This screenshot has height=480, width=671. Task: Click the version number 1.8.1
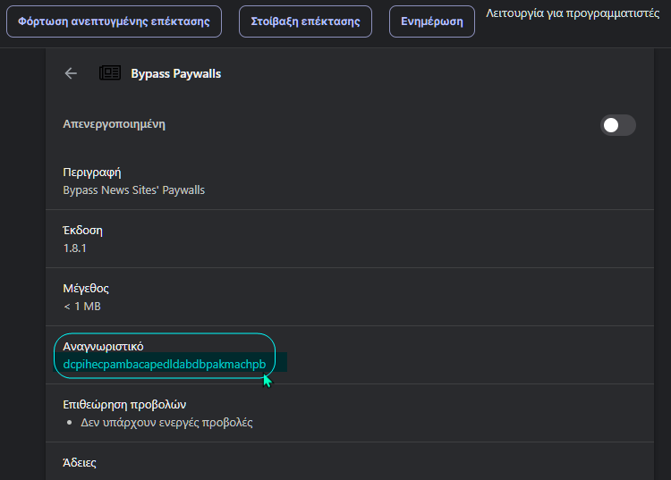[75, 248]
